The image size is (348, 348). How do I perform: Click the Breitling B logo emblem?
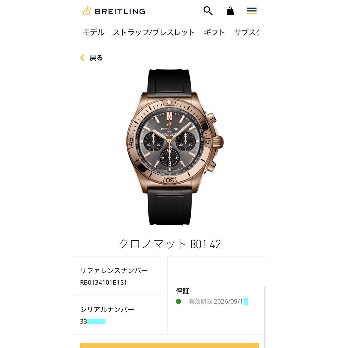(x=87, y=11)
